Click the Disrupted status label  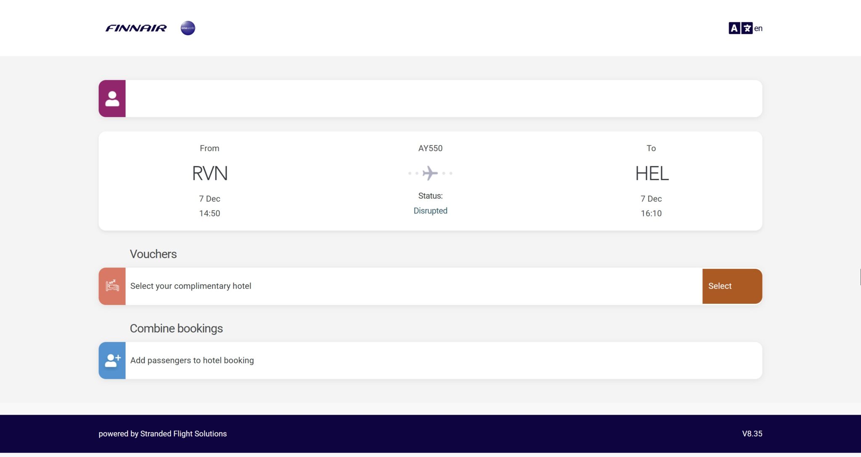(430, 211)
